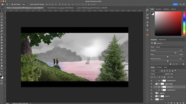Viewport: 186px width, 104px height.
Task: Select the Frame tool
Action: (x=2, y=25)
